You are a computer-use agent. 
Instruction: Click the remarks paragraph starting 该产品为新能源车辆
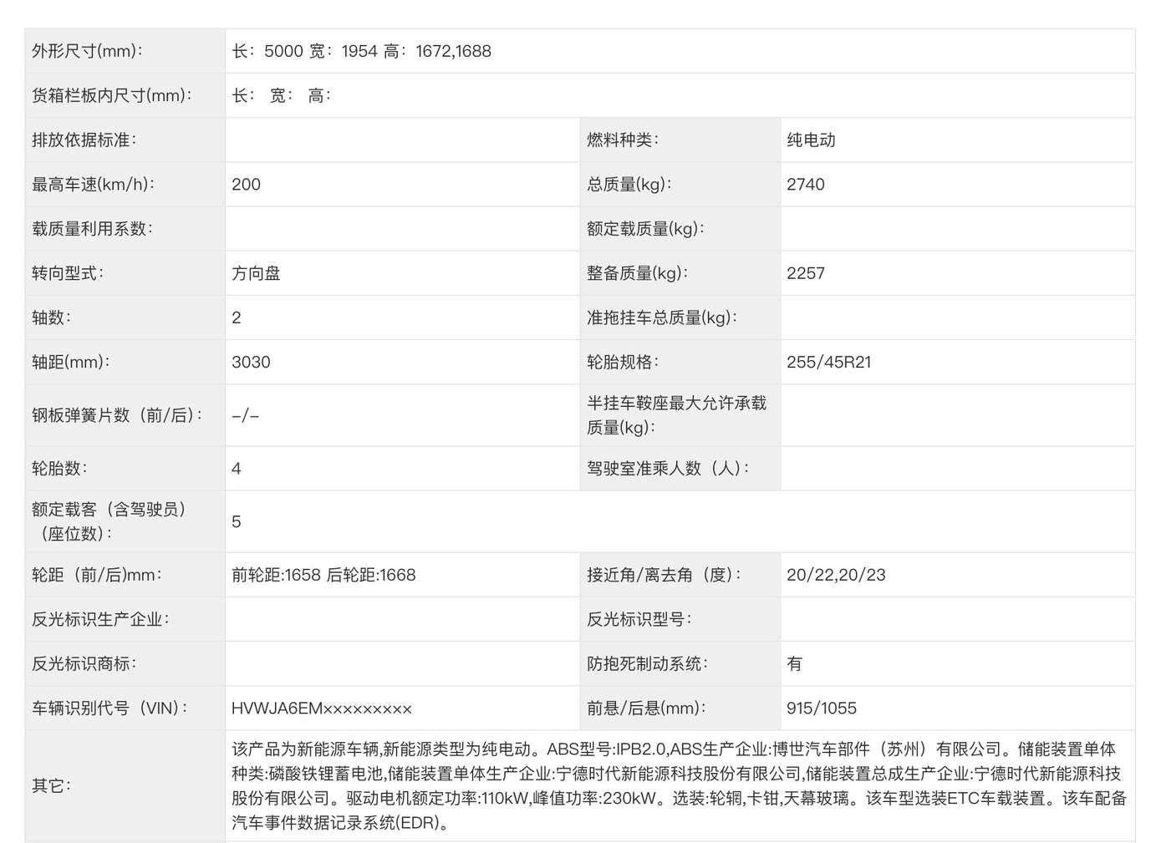coord(679,786)
